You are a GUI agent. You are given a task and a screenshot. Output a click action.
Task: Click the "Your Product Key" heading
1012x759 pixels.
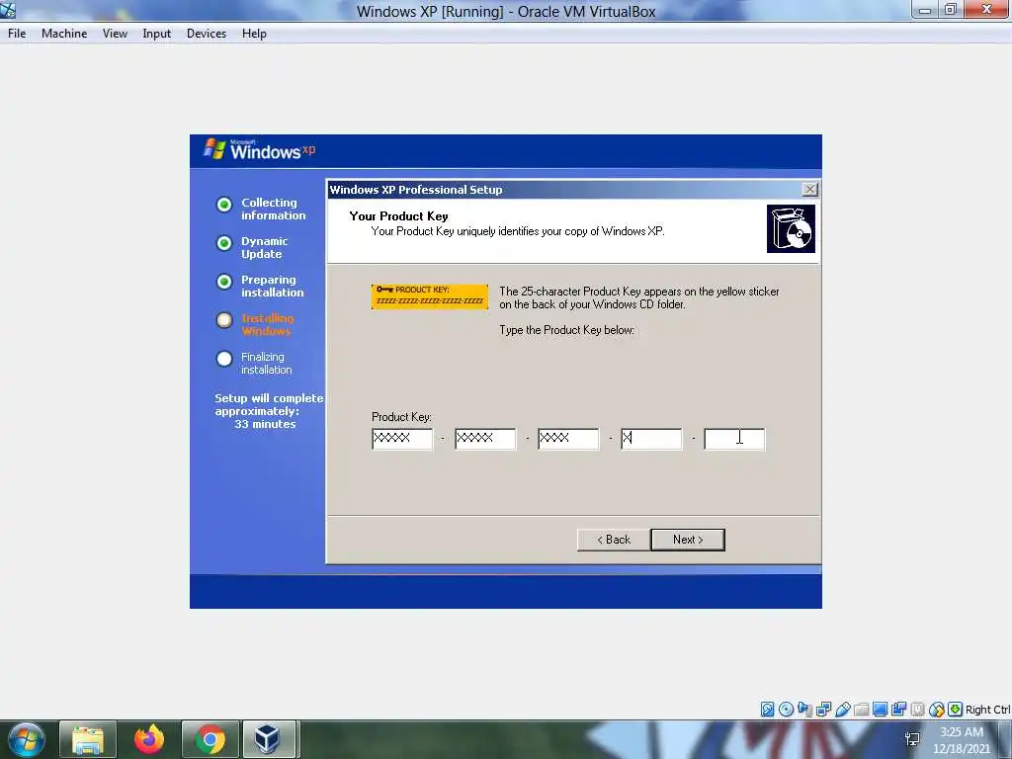click(x=399, y=216)
